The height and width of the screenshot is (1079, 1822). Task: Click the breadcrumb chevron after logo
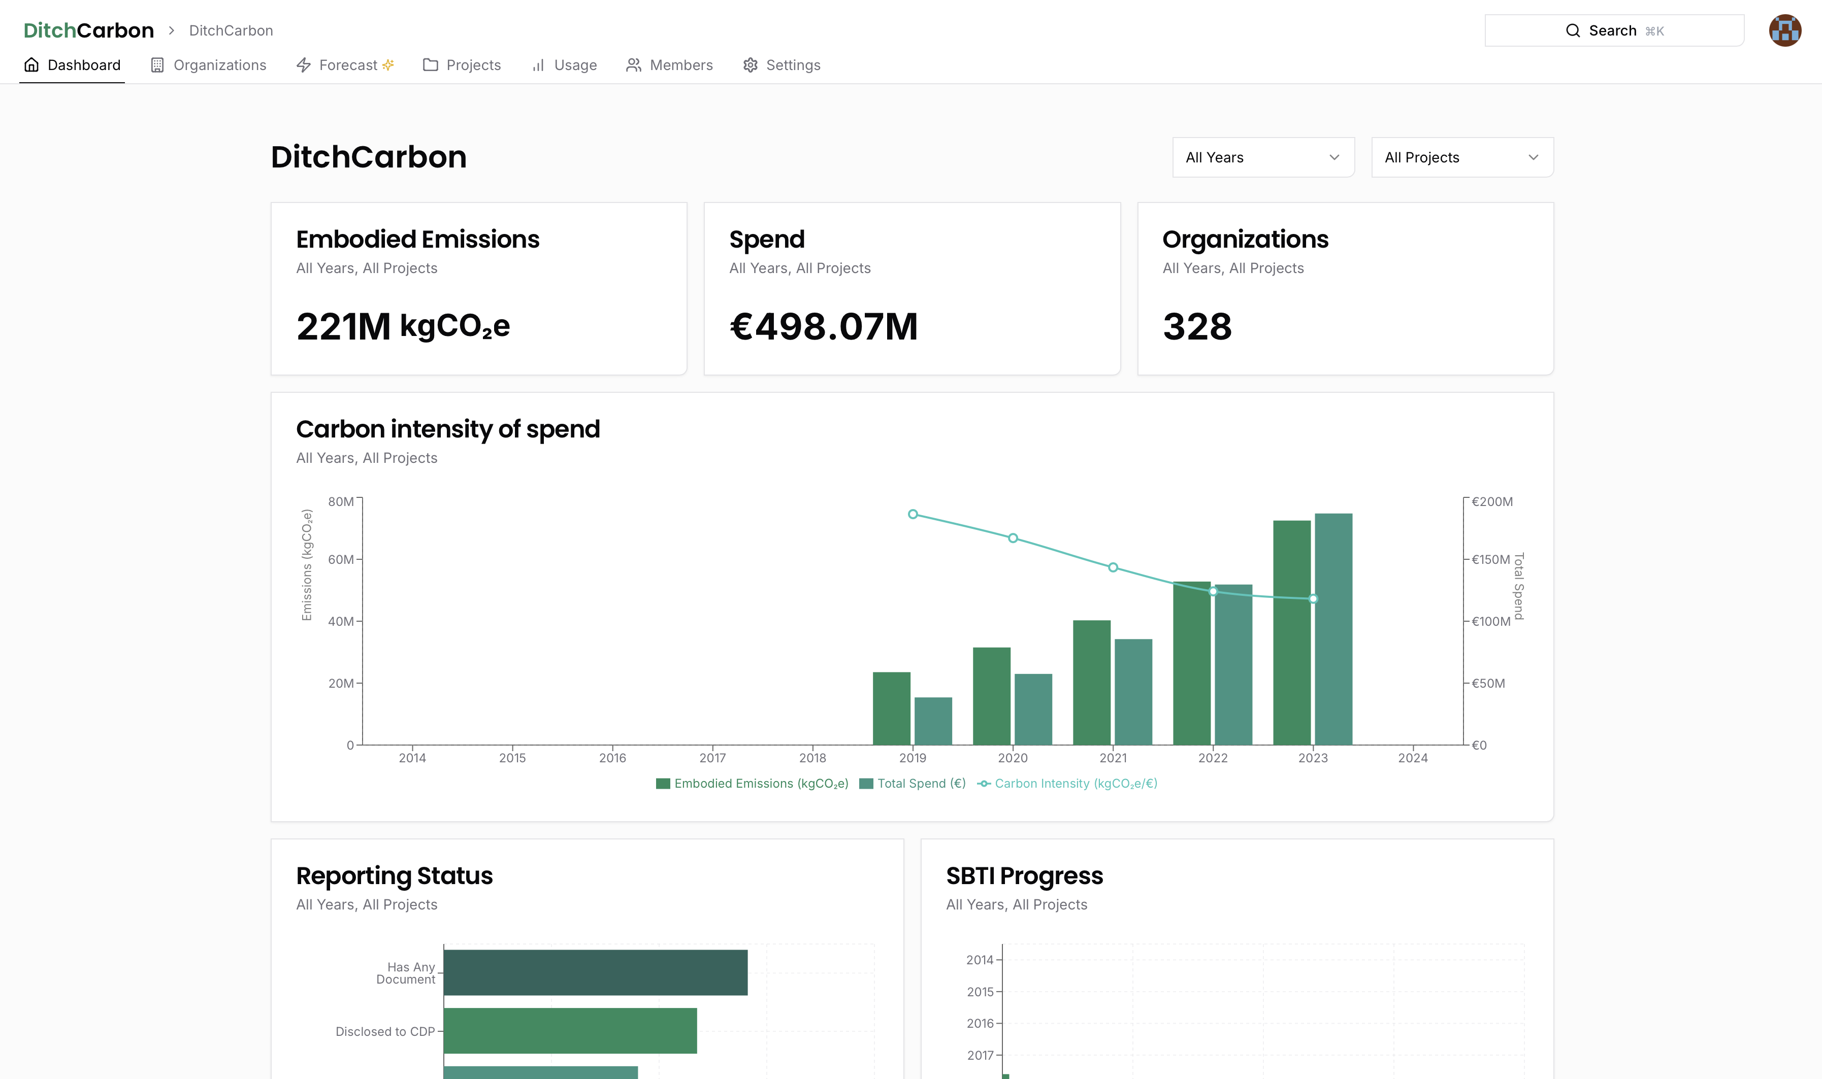coord(172,30)
